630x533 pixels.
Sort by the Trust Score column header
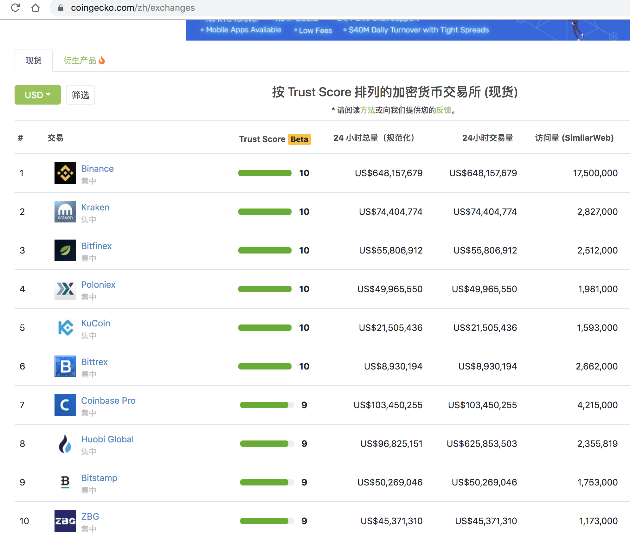point(262,139)
